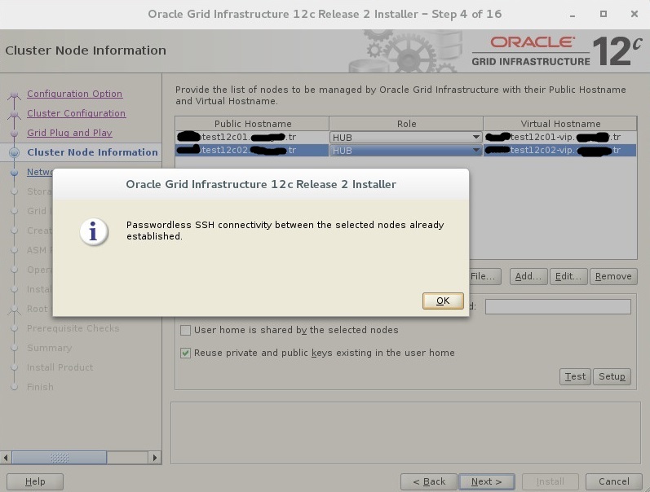Select Finish step in sidebar
The height and width of the screenshot is (492, 650).
click(40, 386)
